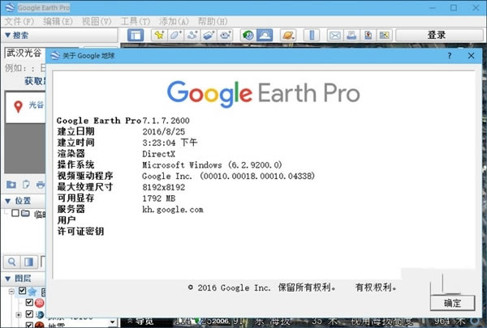The width and height of the screenshot is (487, 328).
Task: Open the 光谷 search result
Action: click(x=37, y=105)
